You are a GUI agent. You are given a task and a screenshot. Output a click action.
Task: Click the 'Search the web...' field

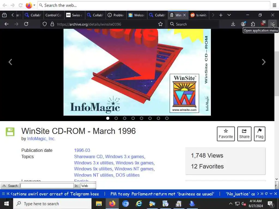coord(154,5)
